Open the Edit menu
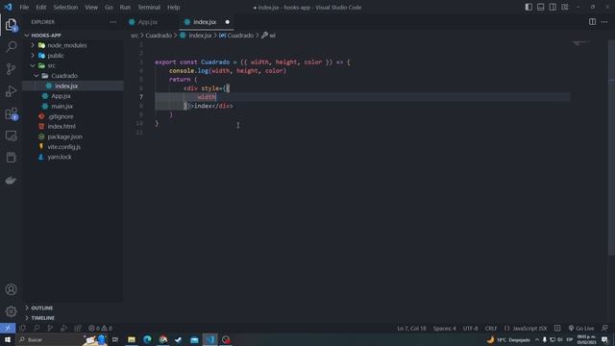Screen dimensions: 615x346 (x=40, y=7)
